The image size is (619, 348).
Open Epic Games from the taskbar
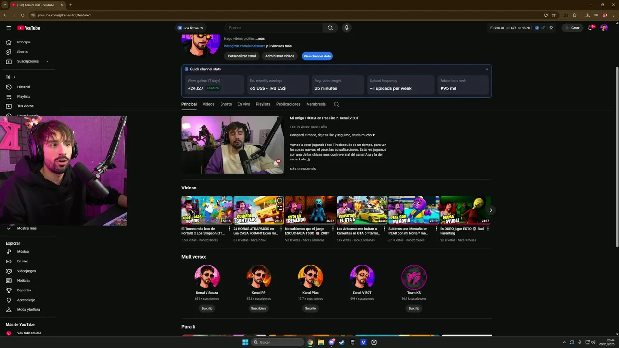pyautogui.click(x=353, y=342)
